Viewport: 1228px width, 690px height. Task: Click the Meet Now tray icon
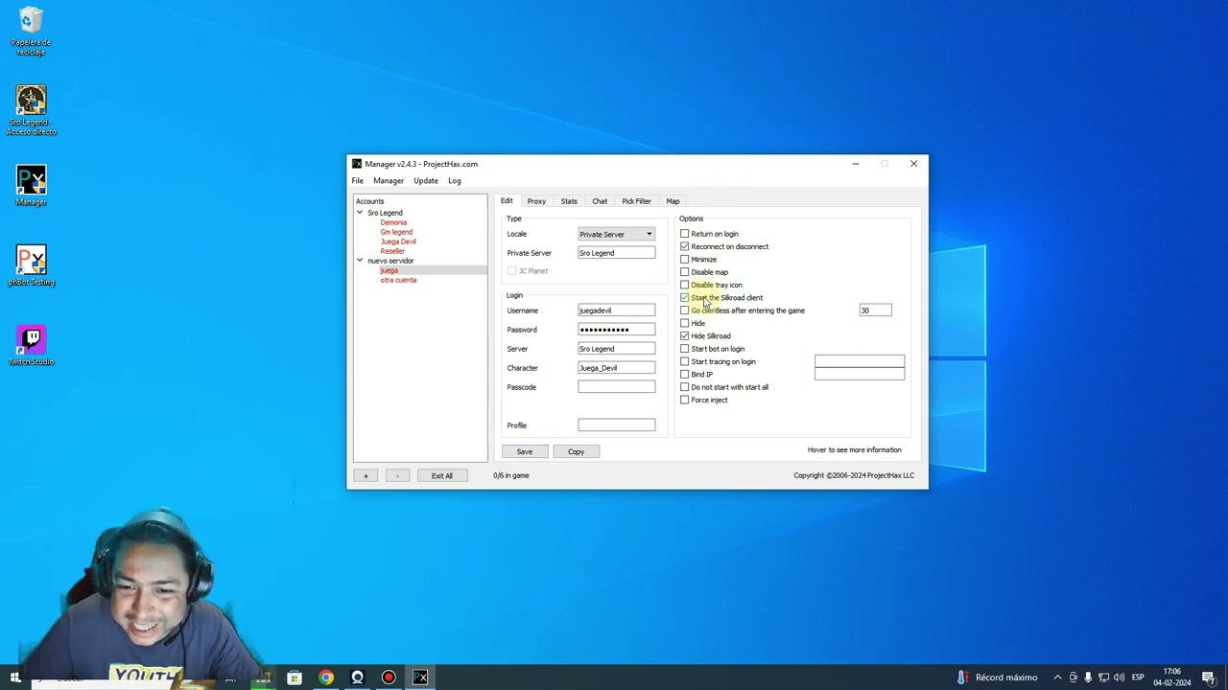[x=1074, y=678]
